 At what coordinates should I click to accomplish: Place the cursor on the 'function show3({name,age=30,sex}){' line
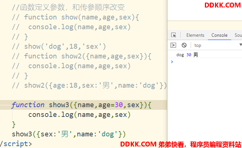click(x=81, y=105)
